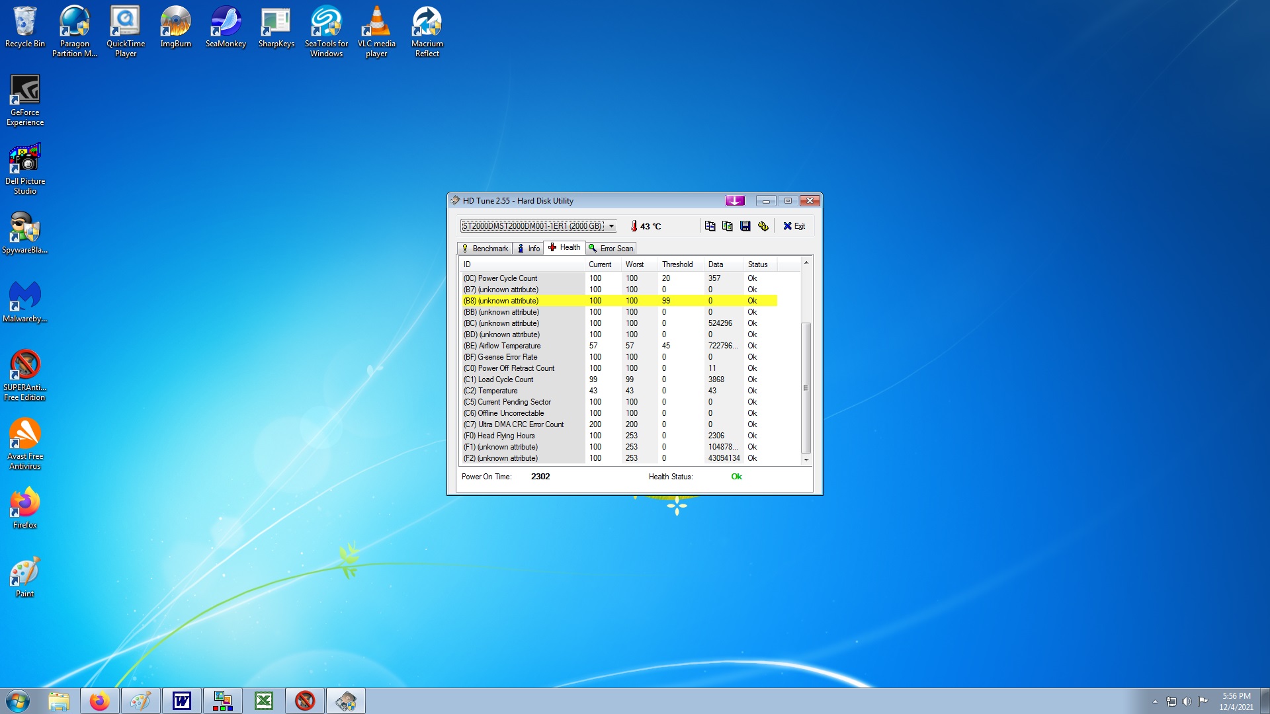The image size is (1270, 714).
Task: Select GeForce Experience desktop icon
Action: [x=25, y=100]
